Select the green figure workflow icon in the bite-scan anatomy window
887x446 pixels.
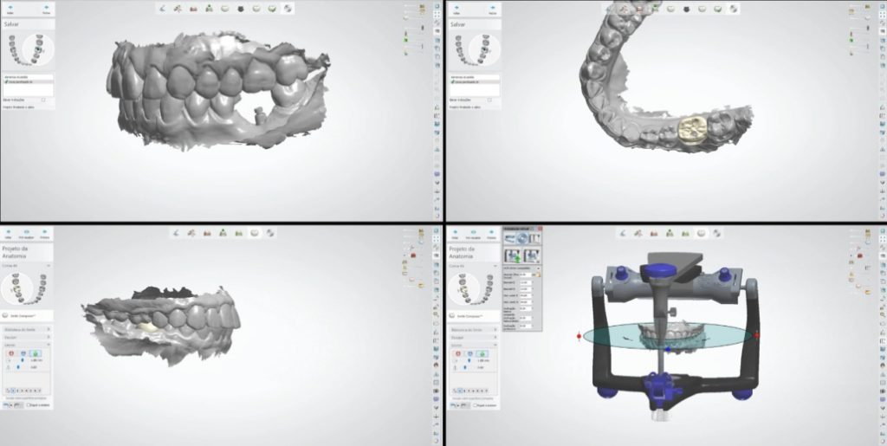click(x=223, y=232)
